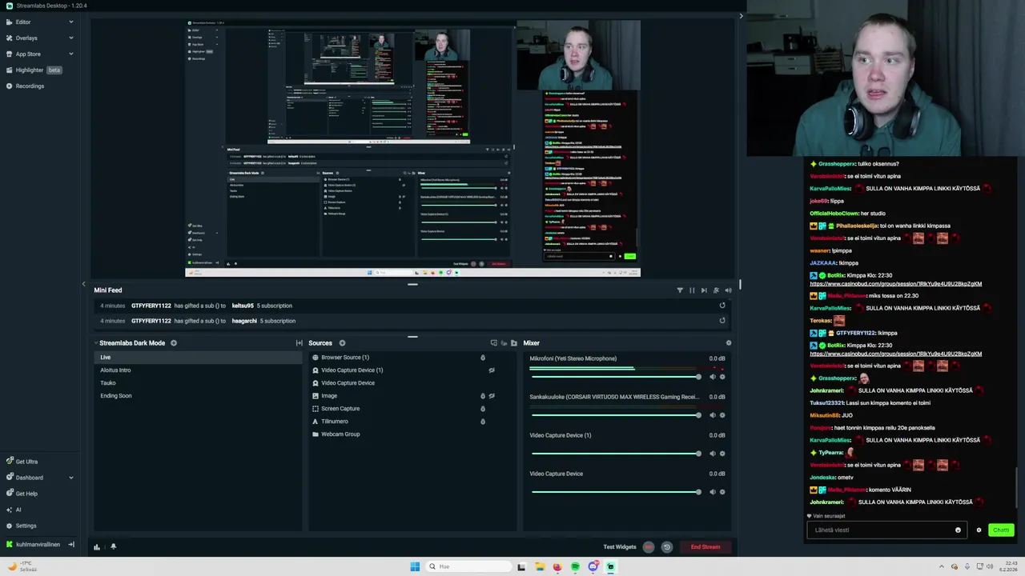Replay the keltsu95 gifted sub alert

point(722,306)
